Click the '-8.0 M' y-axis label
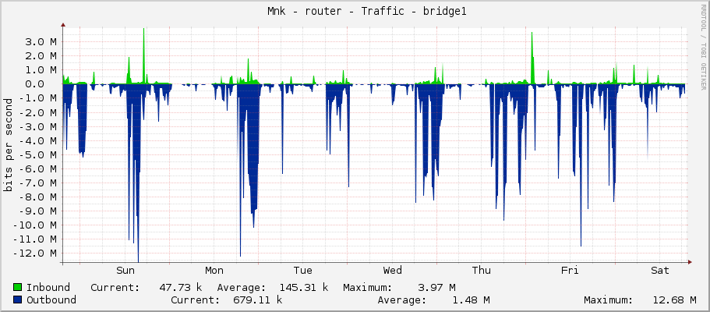The height and width of the screenshot is (312, 710). [37, 197]
